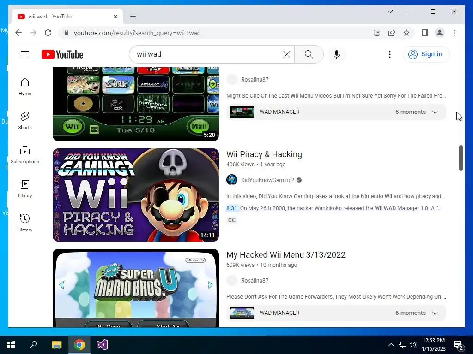Click the YouTube logo
The image size is (473, 354).
tap(62, 54)
